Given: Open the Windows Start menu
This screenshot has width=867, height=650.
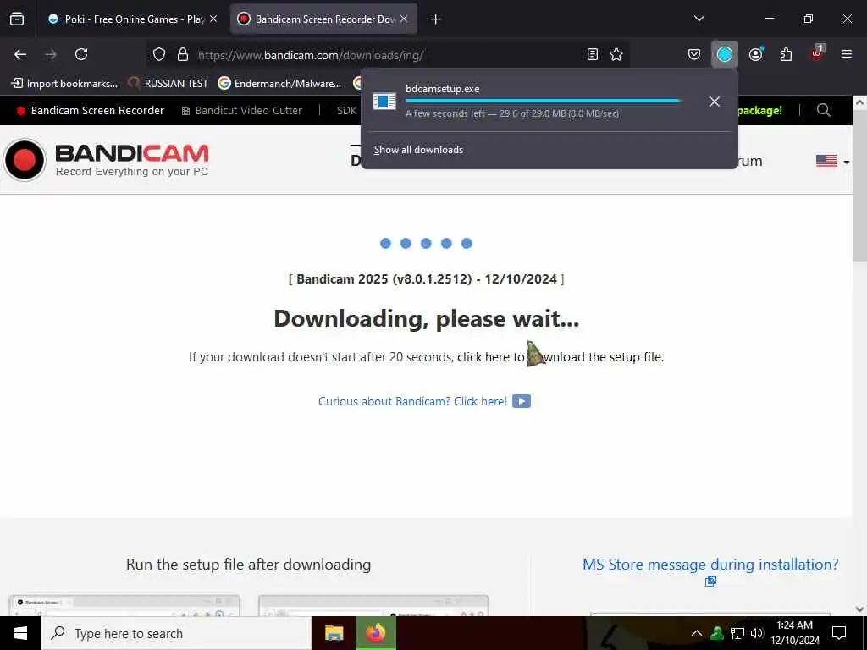Looking at the screenshot, I should point(20,633).
